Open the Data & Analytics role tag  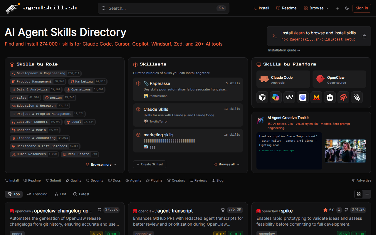pos(36,90)
